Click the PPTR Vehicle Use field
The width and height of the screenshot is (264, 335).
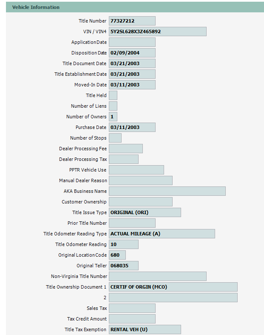[x=136, y=170]
